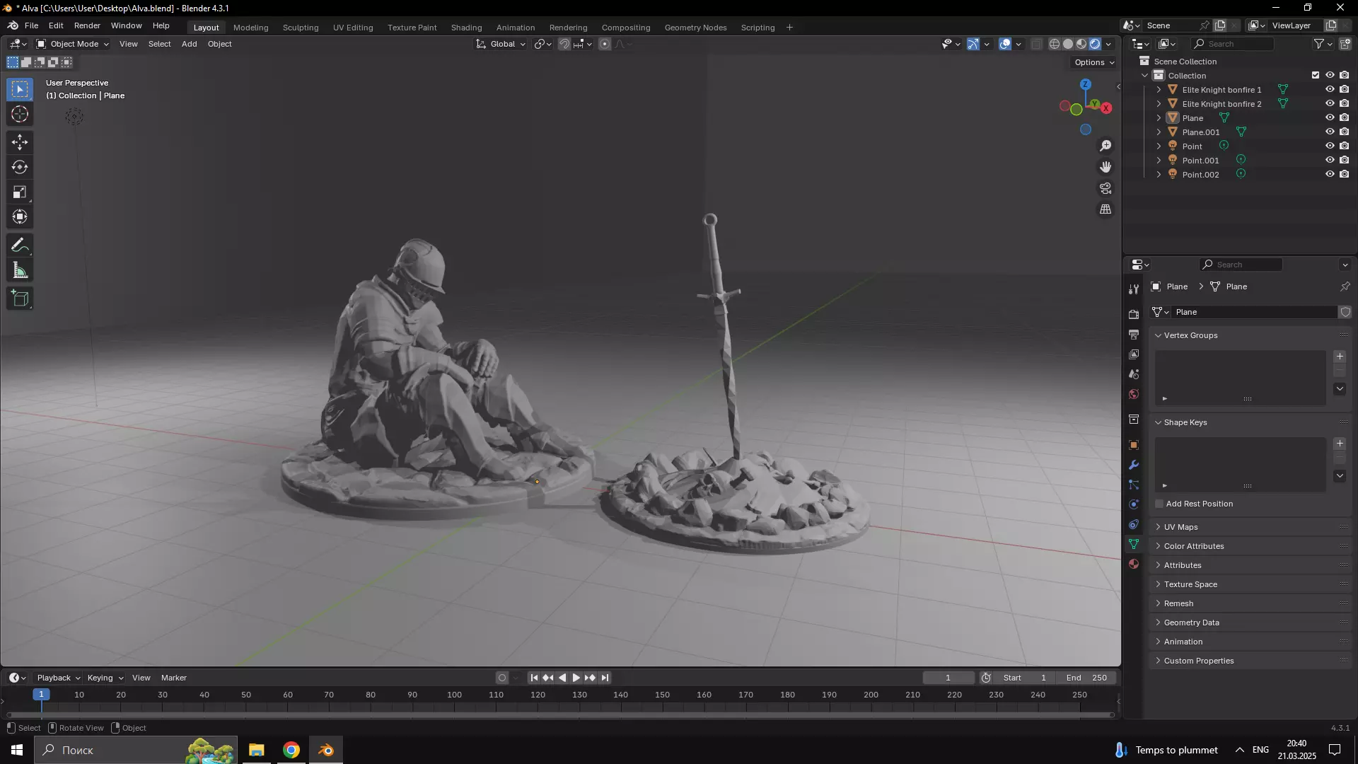Screen dimensions: 1358x764
Task: Toggle Collection exclude-from-view-layer checkbox
Action: [x=1316, y=75]
